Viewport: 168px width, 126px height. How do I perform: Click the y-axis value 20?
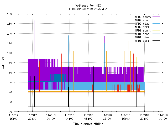click(x=10, y=92)
